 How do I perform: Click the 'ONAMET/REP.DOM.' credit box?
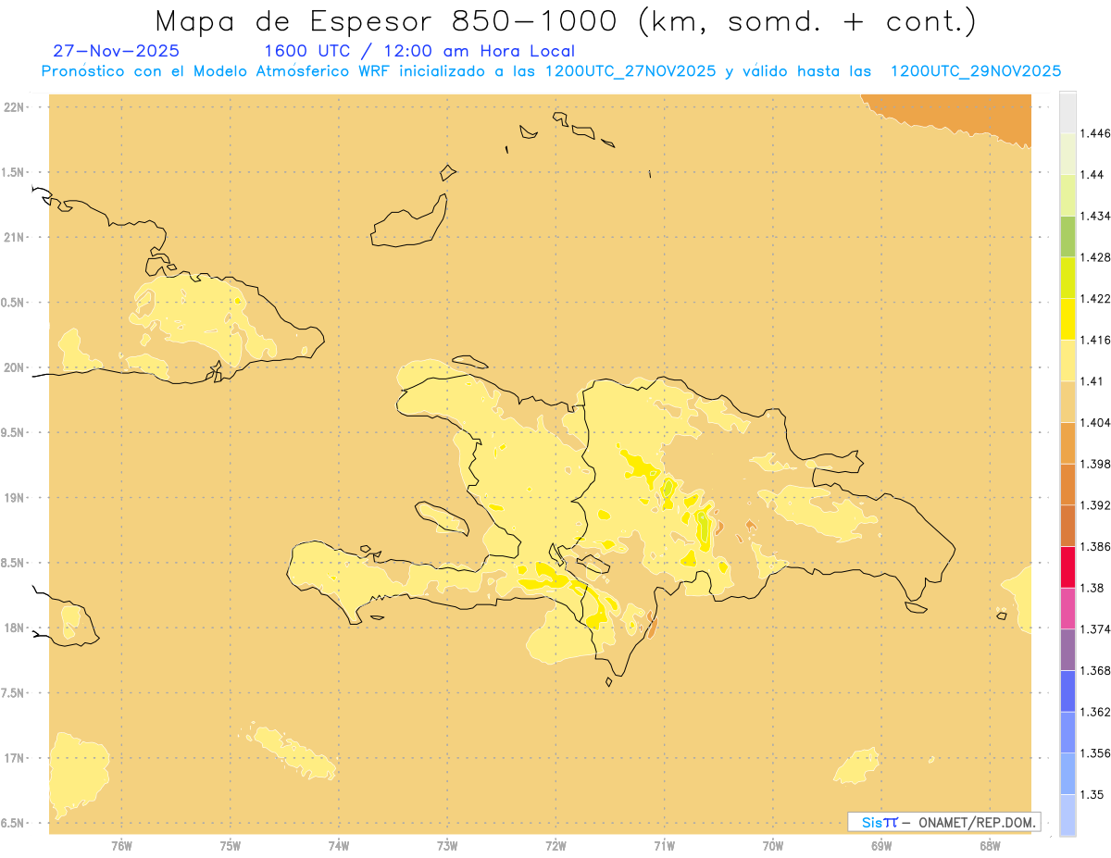944,822
